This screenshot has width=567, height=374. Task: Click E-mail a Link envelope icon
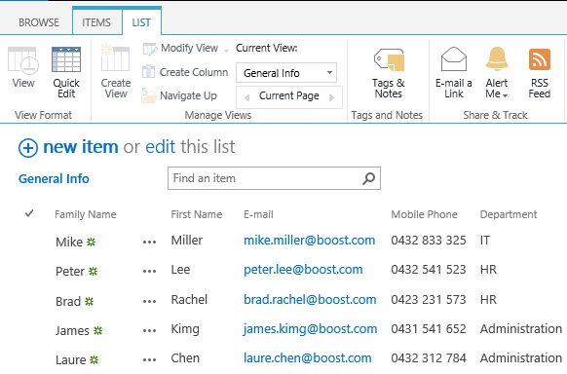click(454, 59)
